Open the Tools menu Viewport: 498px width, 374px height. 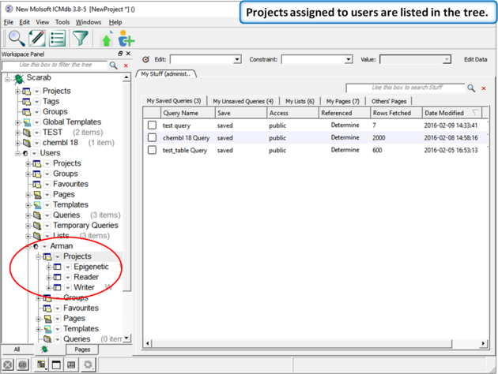(62, 22)
